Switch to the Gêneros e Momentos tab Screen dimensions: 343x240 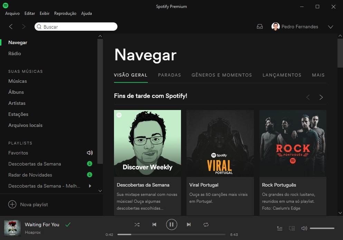pos(222,75)
